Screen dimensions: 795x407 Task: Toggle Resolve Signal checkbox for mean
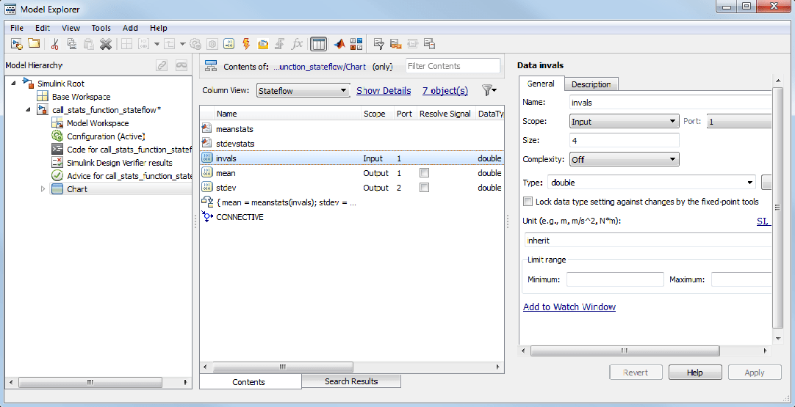[x=425, y=173]
